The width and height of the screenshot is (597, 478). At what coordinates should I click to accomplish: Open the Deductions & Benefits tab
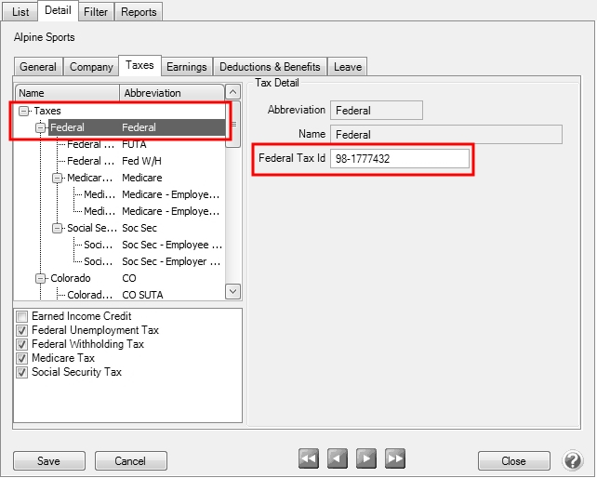270,67
